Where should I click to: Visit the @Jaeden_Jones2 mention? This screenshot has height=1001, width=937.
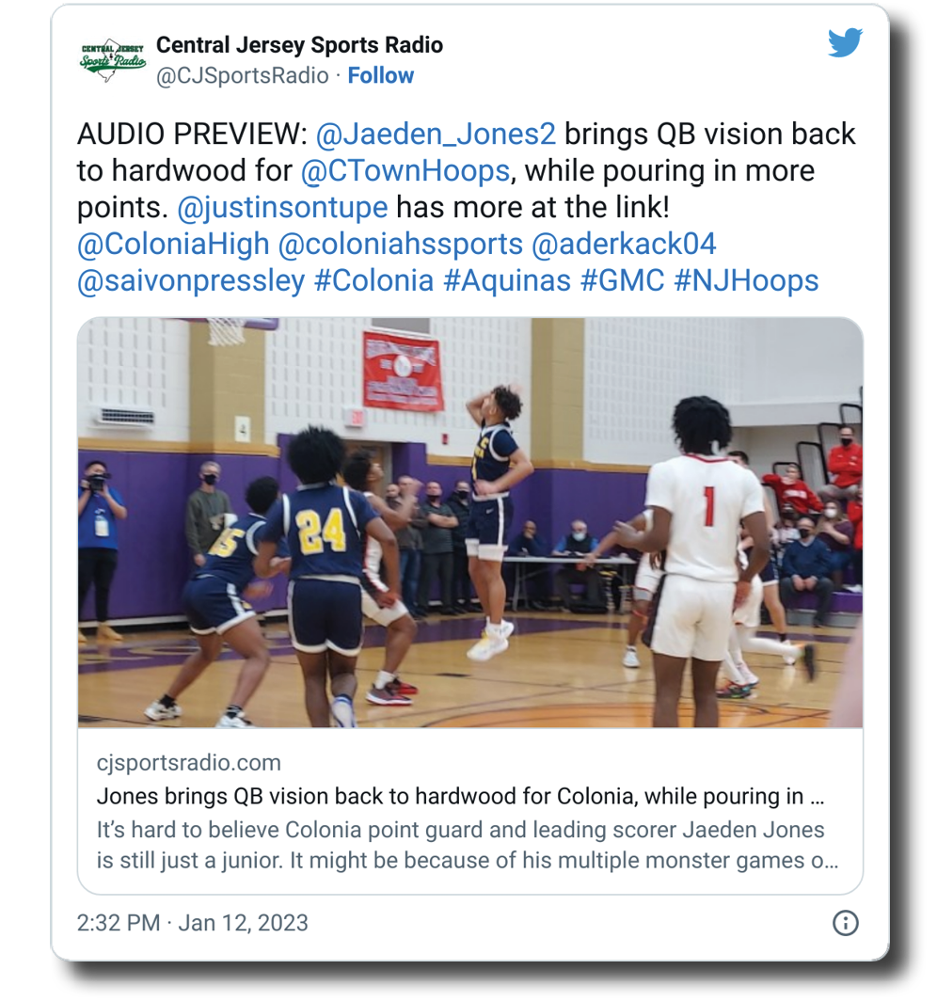436,134
